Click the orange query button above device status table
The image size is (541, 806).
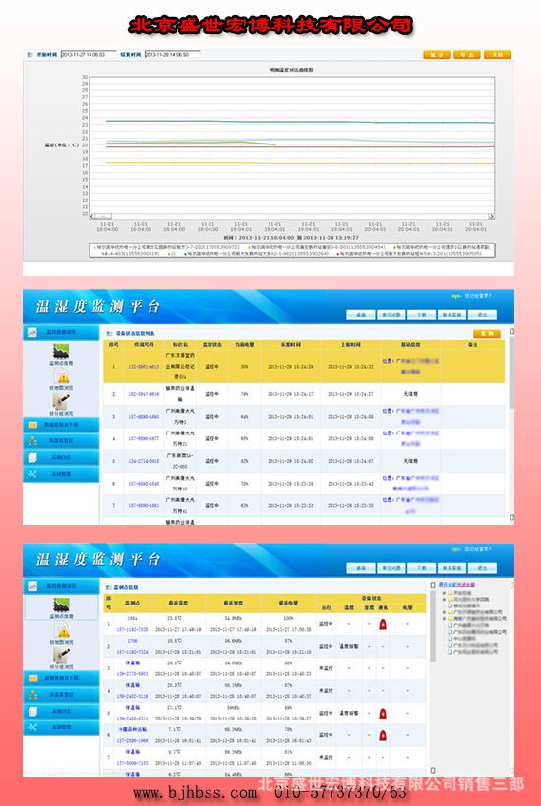486,334
